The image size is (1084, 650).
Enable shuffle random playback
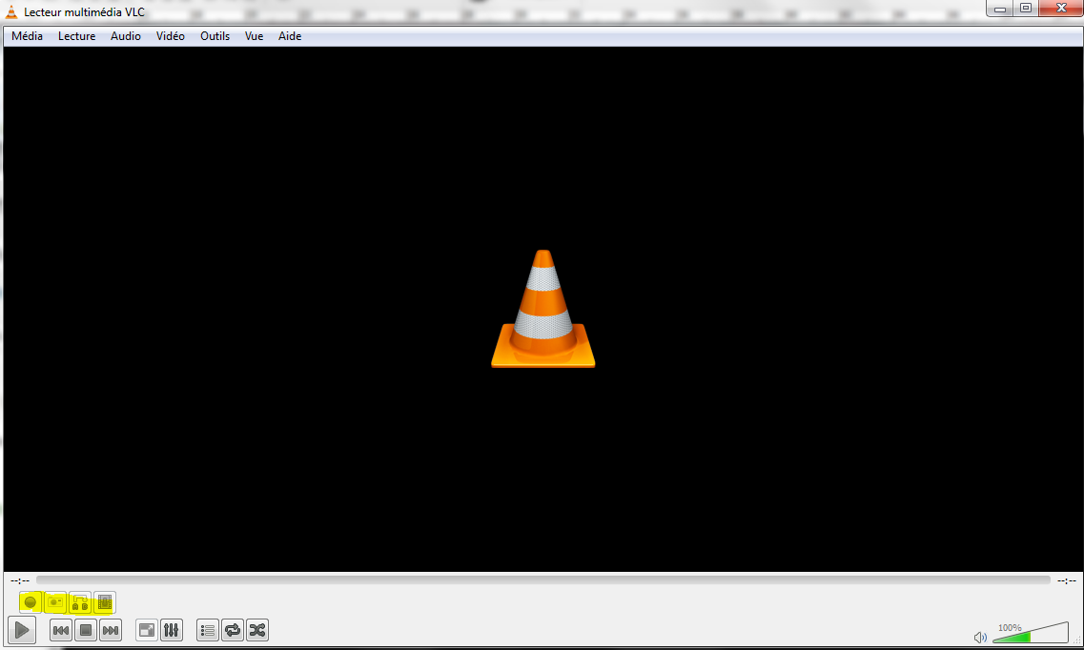(x=257, y=630)
